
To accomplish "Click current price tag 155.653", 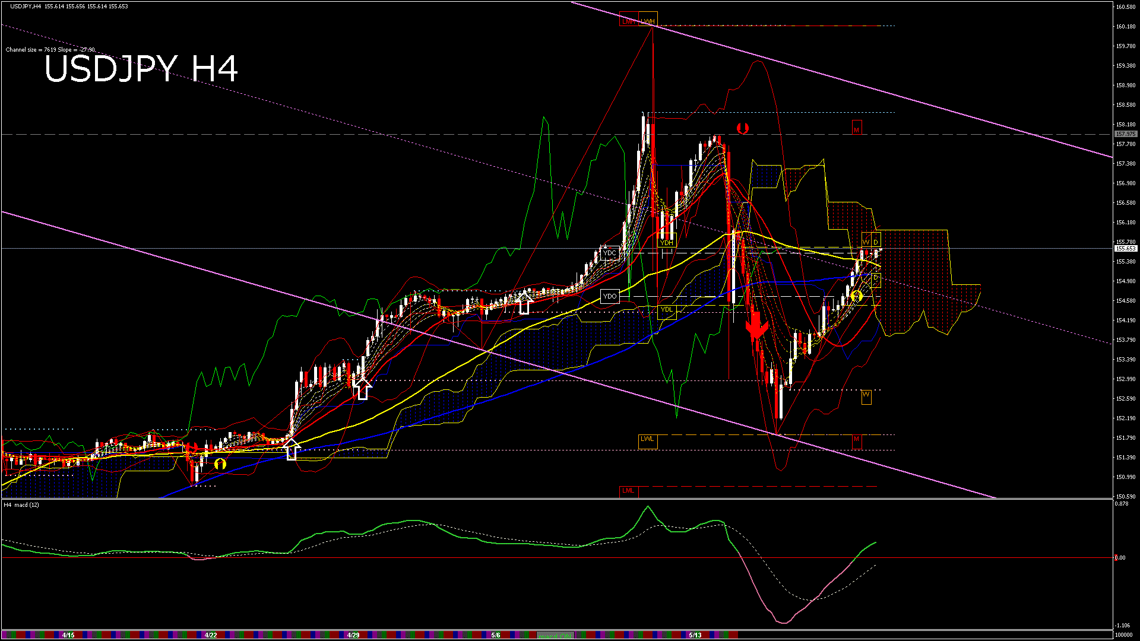I will [1126, 249].
